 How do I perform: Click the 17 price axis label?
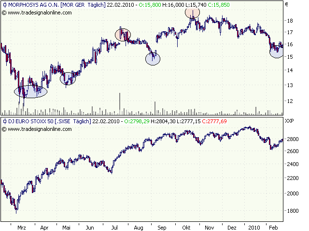[x=290, y=32]
